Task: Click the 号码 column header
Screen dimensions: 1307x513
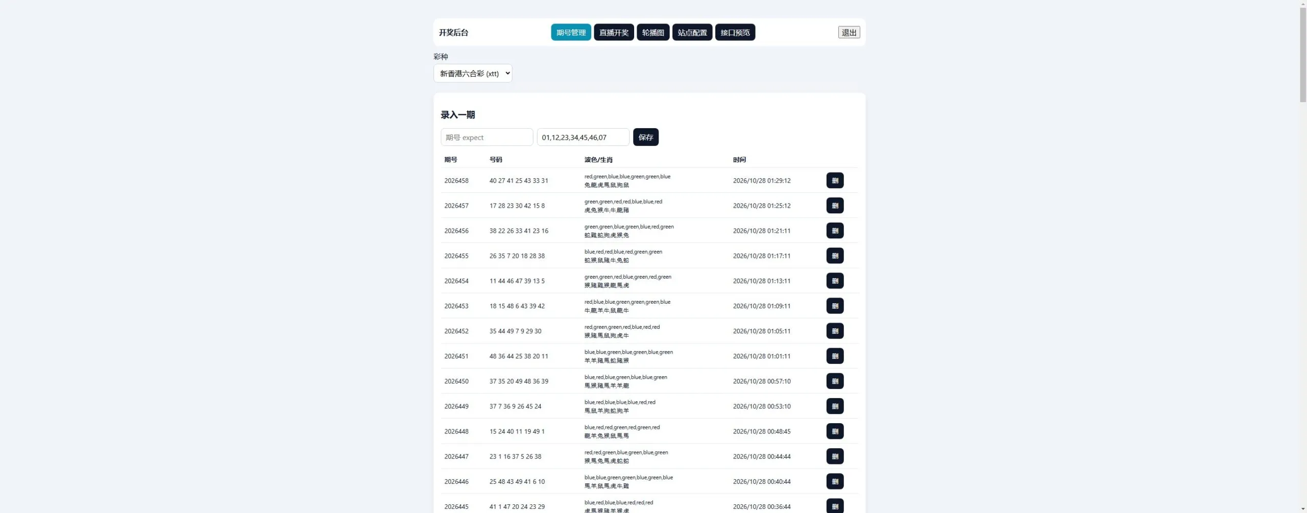Action: click(495, 159)
